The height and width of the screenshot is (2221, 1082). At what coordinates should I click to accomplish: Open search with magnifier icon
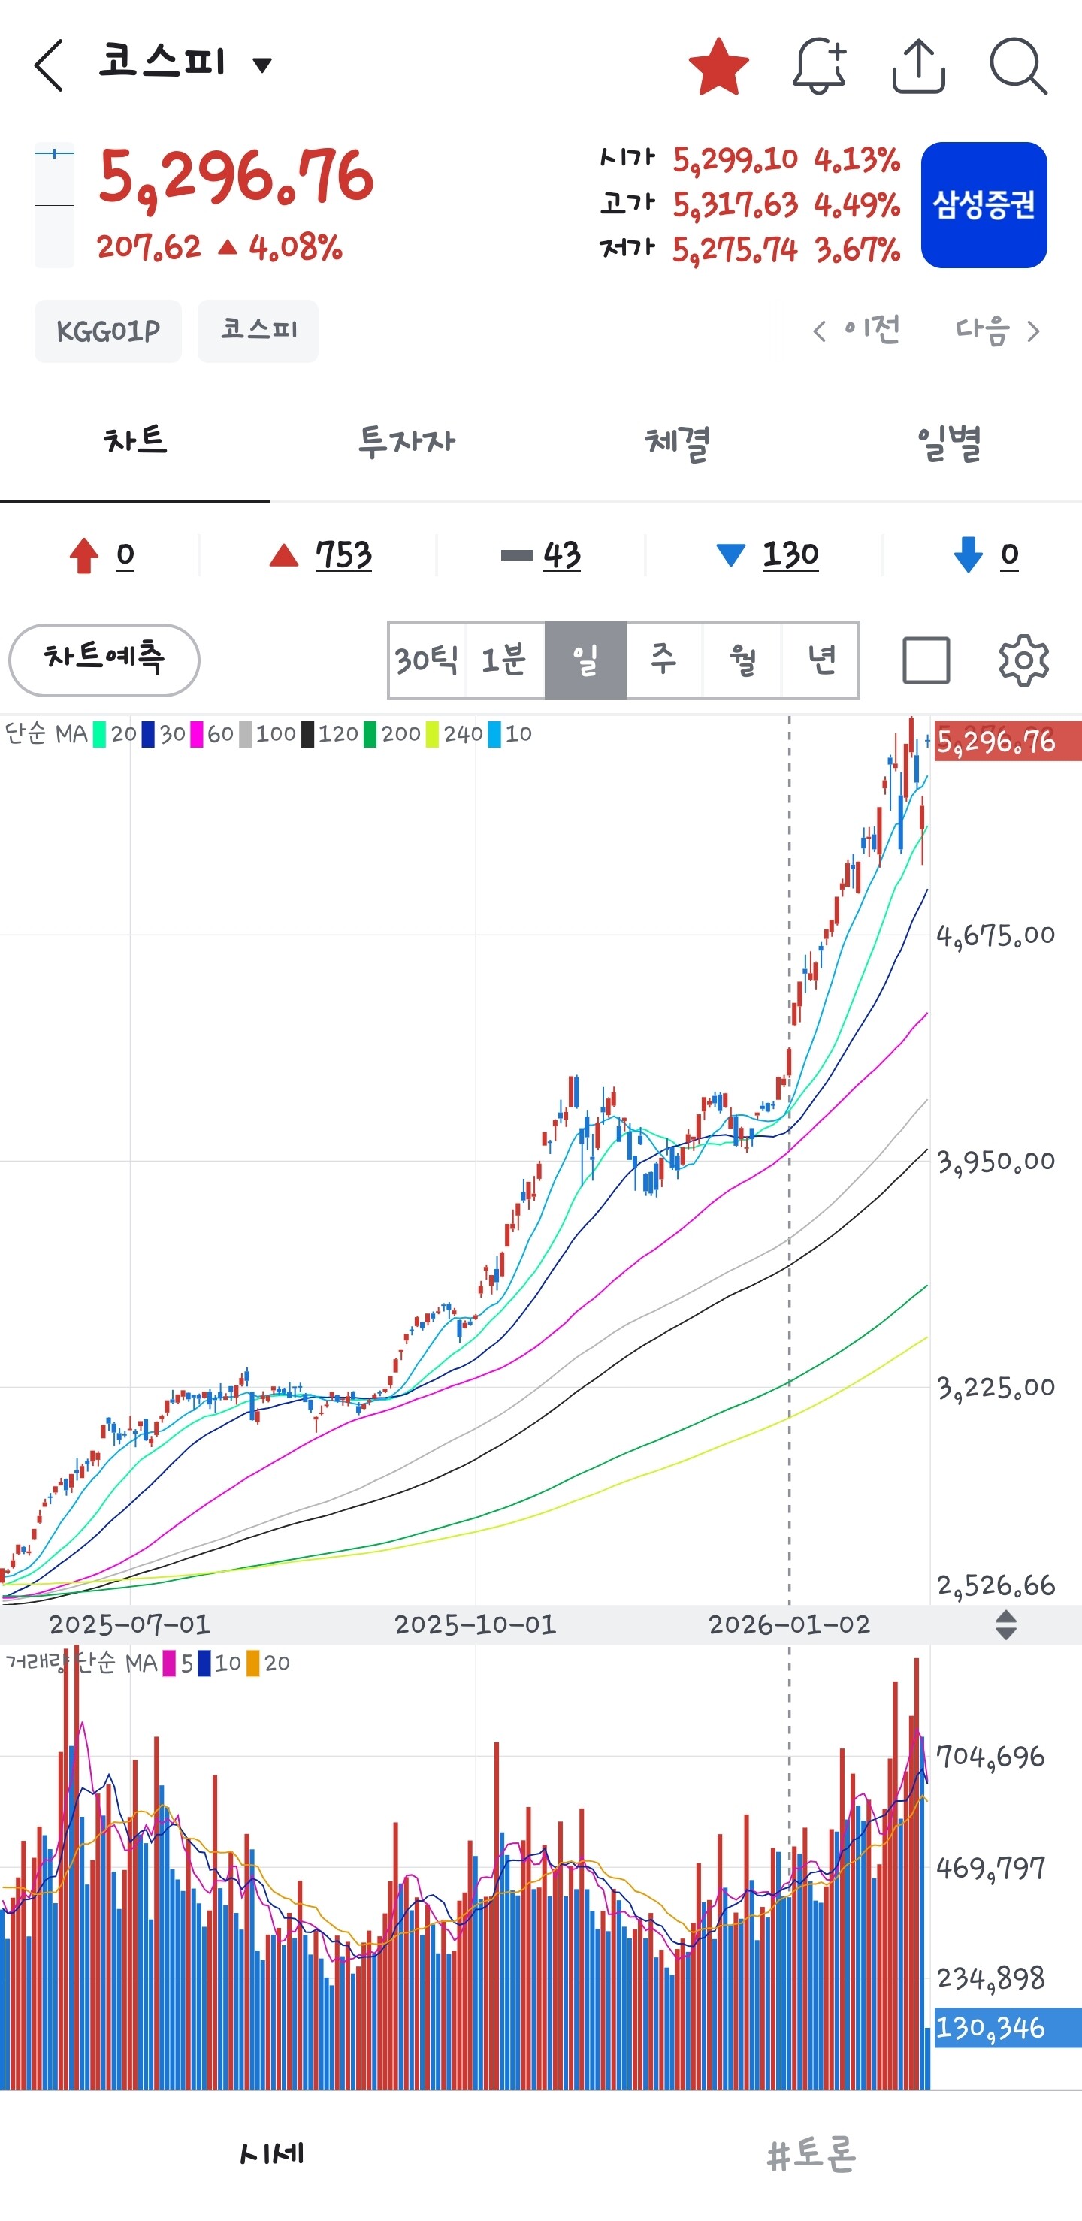click(1017, 66)
